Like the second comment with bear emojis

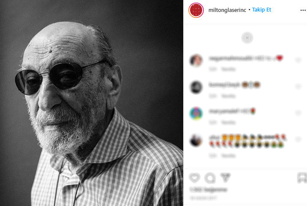(x=298, y=87)
